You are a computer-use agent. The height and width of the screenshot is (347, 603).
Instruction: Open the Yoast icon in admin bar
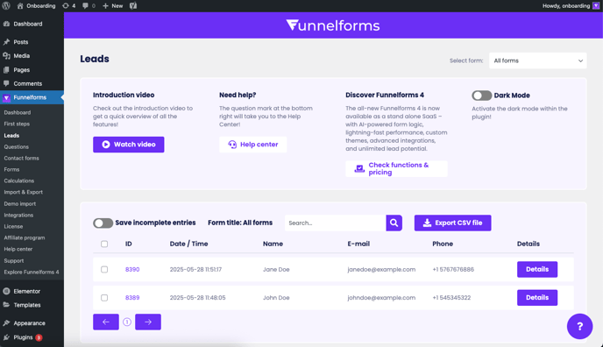point(133,6)
